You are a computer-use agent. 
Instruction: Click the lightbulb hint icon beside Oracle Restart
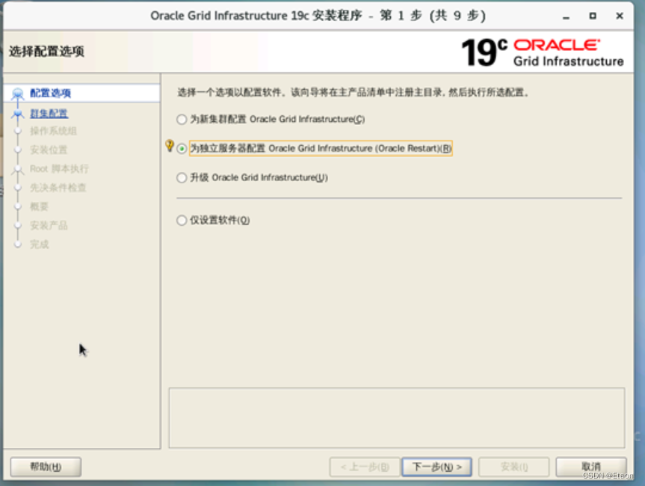pyautogui.click(x=170, y=146)
